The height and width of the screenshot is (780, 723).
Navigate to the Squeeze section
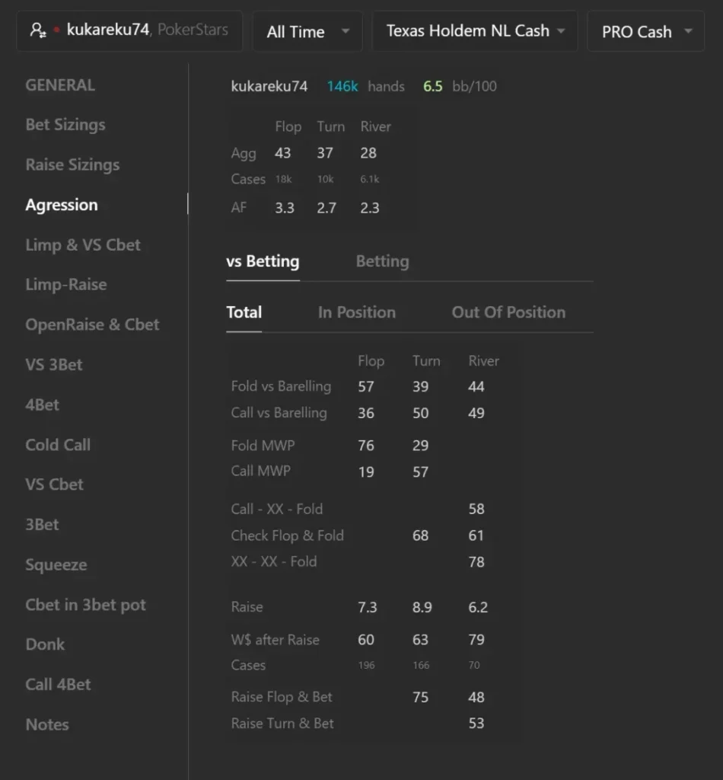coord(56,565)
